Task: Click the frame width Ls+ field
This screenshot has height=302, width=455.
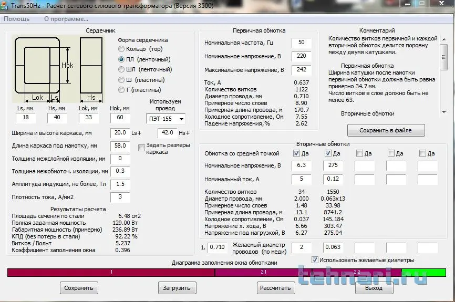Action: pos(120,133)
